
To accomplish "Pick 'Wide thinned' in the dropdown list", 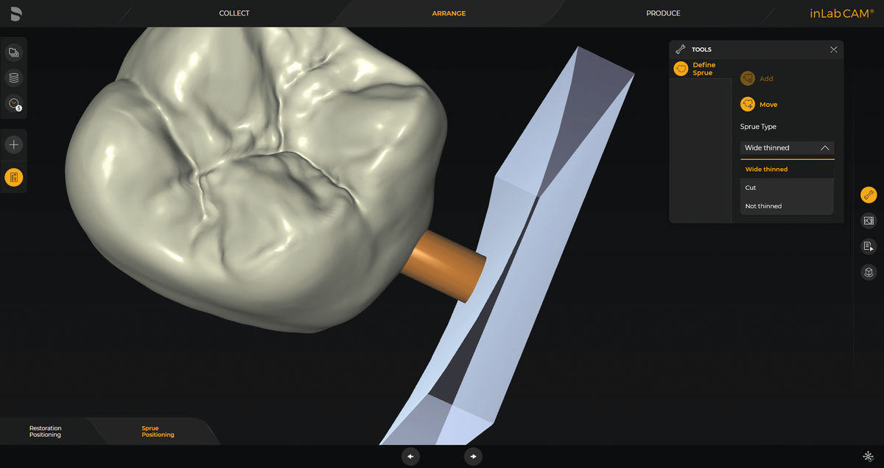I will [x=766, y=170].
